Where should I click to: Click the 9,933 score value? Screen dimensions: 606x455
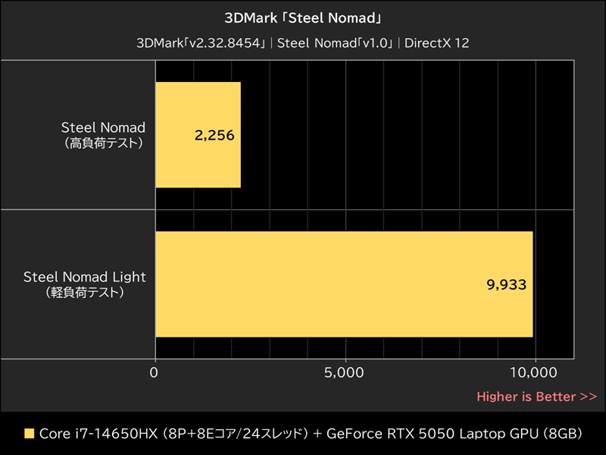[x=505, y=284]
